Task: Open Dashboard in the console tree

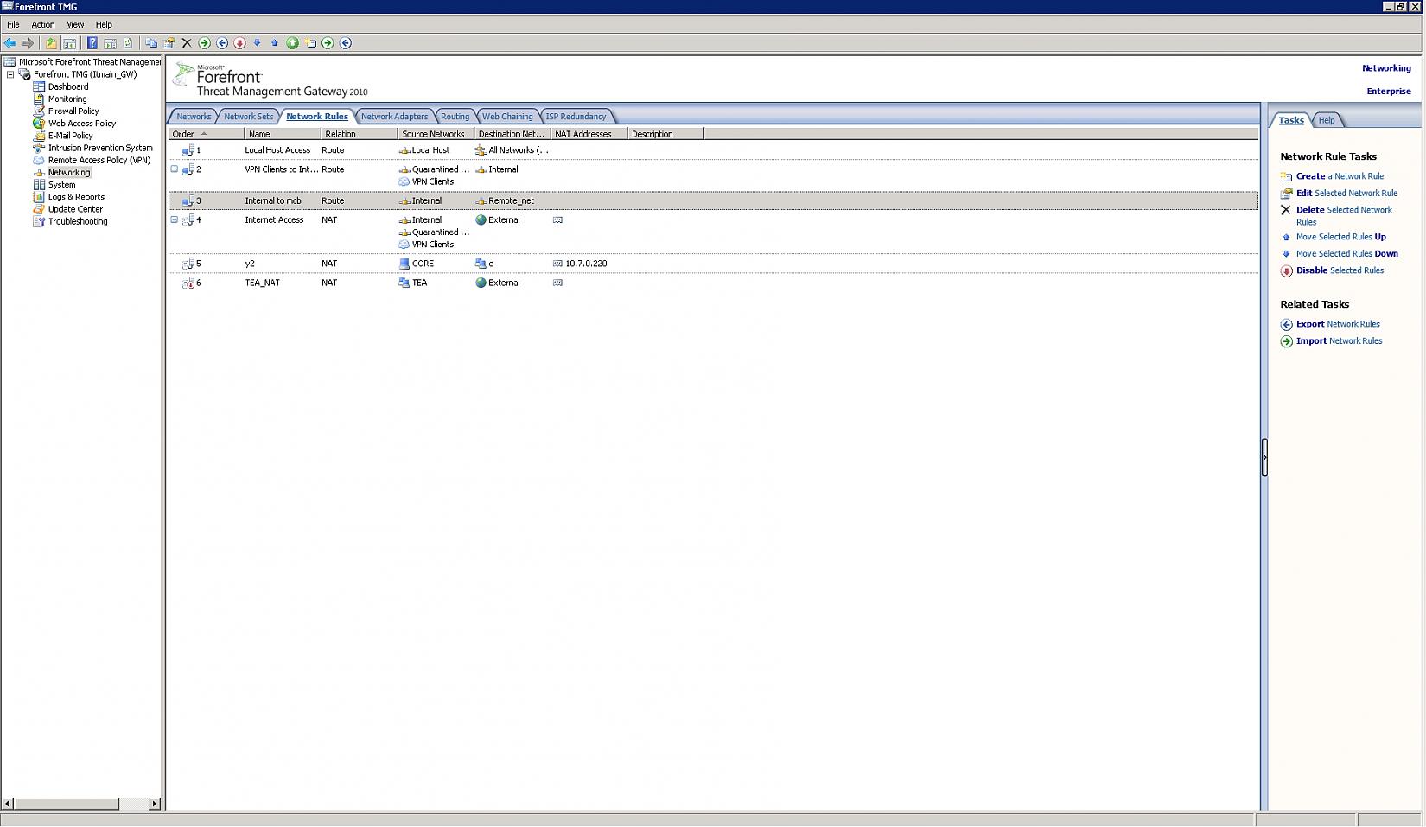Action: pos(68,86)
